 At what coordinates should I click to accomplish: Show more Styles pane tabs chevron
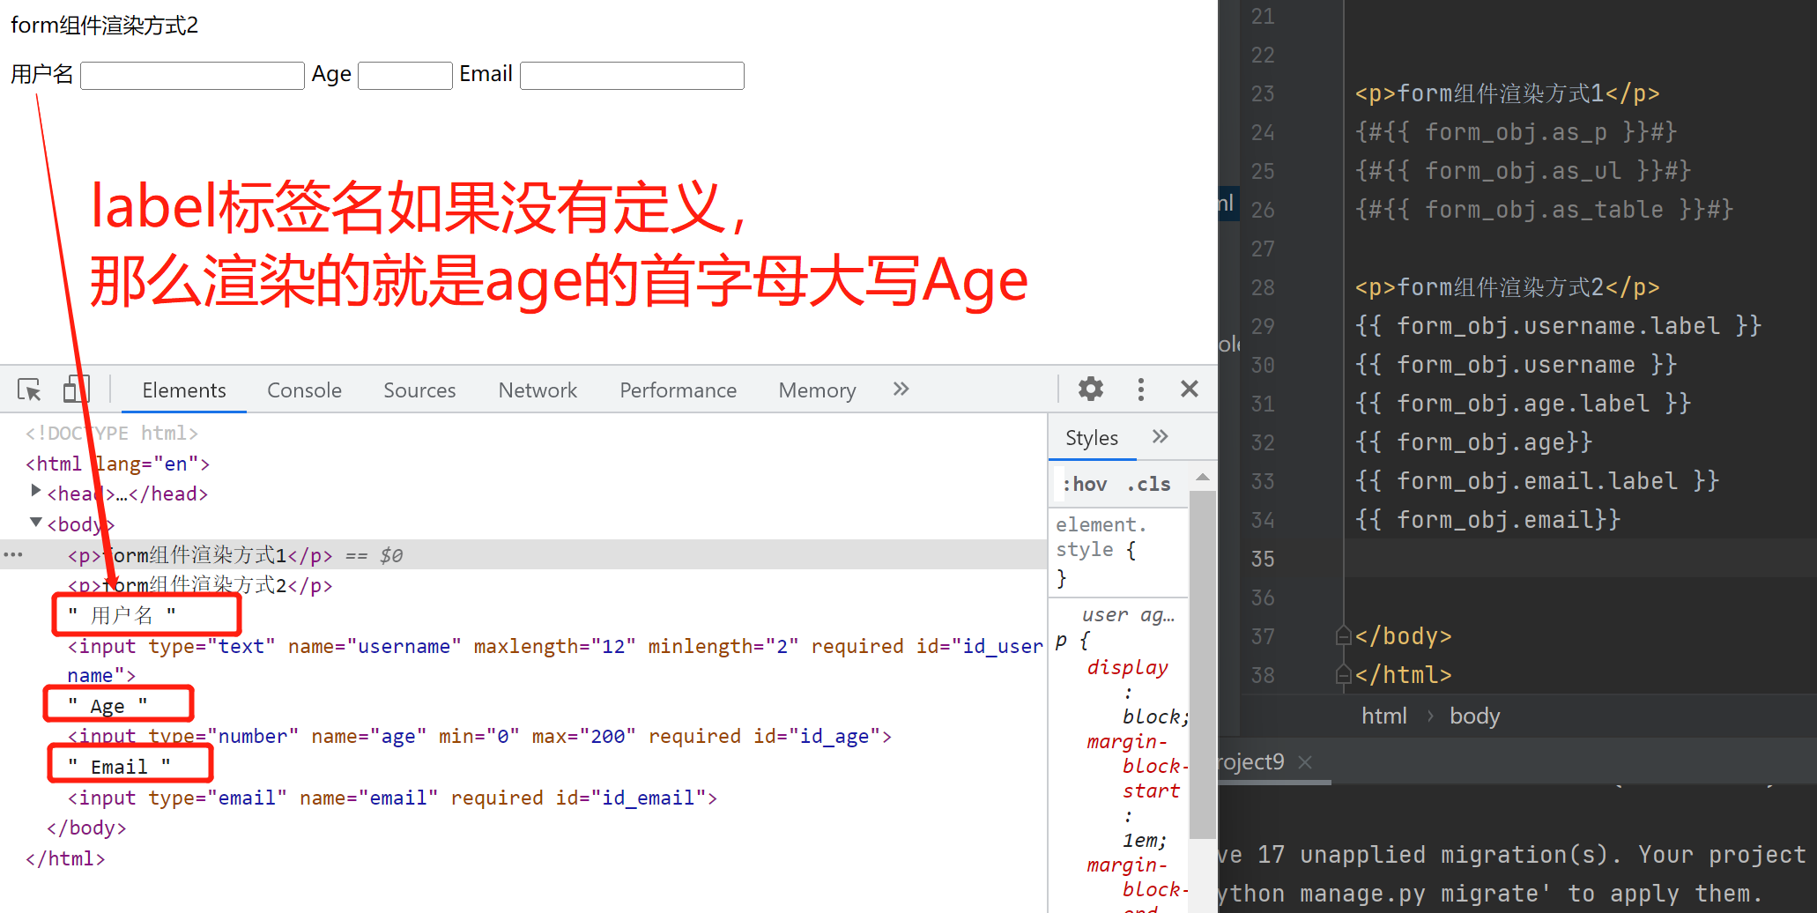pos(1161,436)
